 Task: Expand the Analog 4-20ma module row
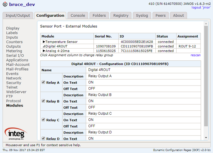coord(44,51)
